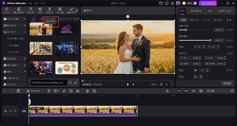This screenshot has height=126, width=237.
Task: Toggle the track lock icon
Action: click(x=6, y=111)
